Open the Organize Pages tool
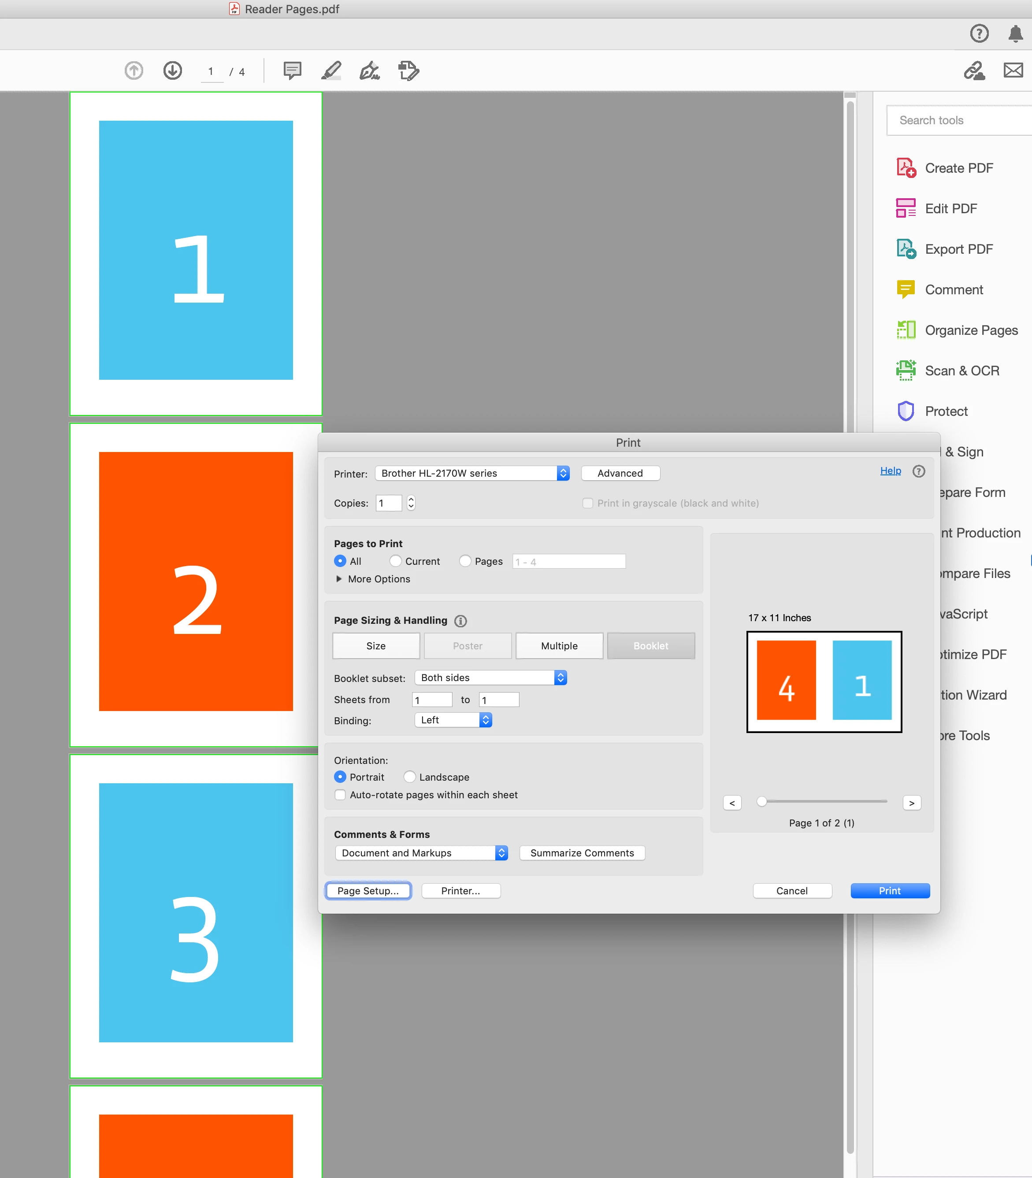 point(971,330)
